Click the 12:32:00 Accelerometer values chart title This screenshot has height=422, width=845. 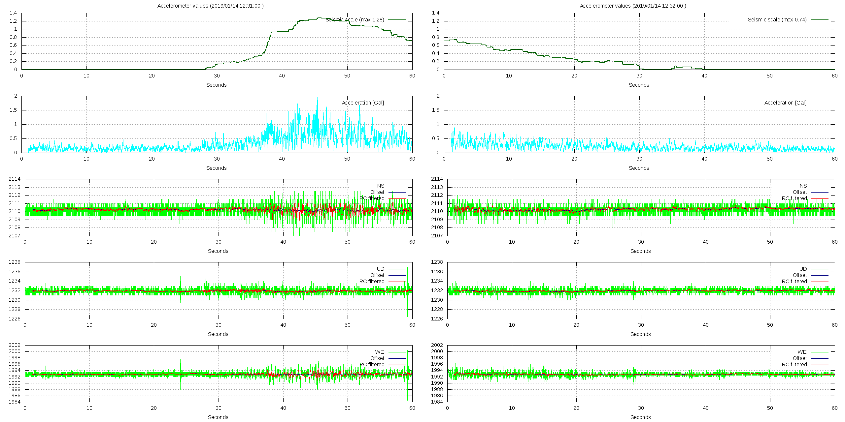[x=633, y=6]
